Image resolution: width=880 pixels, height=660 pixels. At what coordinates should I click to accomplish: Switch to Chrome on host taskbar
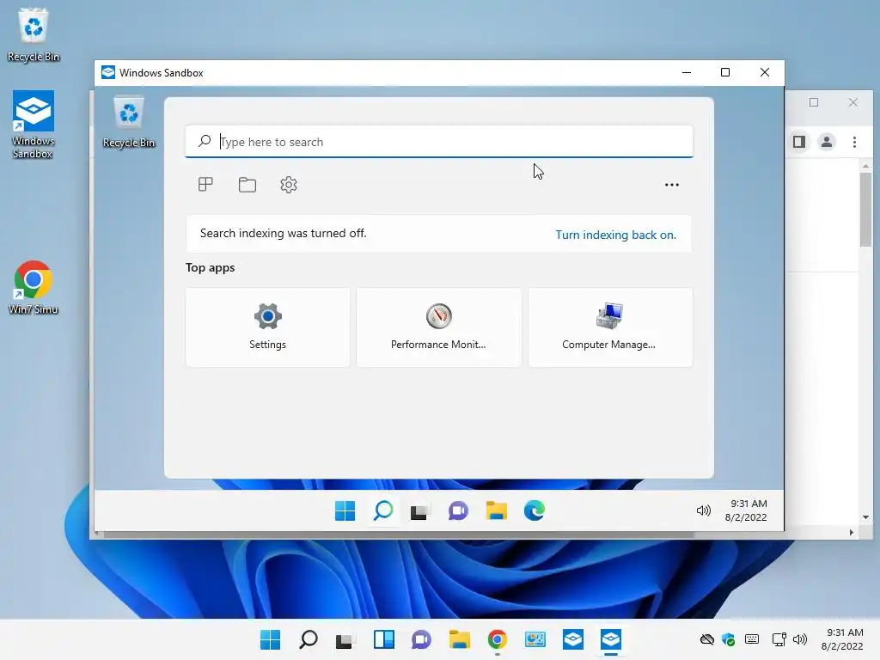(498, 639)
